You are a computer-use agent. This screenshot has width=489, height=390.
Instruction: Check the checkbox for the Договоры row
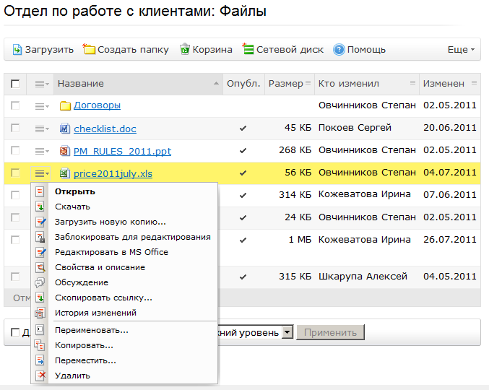[x=15, y=105]
